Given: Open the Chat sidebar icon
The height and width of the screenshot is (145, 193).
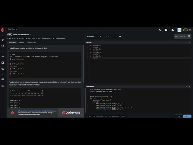Looking at the screenshot, I should pyautogui.click(x=3, y=63).
